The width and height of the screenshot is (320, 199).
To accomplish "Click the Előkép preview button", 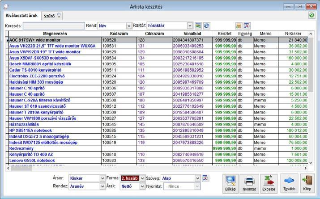I will click(x=230, y=183).
